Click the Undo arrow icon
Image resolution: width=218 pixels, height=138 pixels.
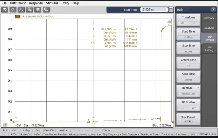pyautogui.click(x=5, y=10)
